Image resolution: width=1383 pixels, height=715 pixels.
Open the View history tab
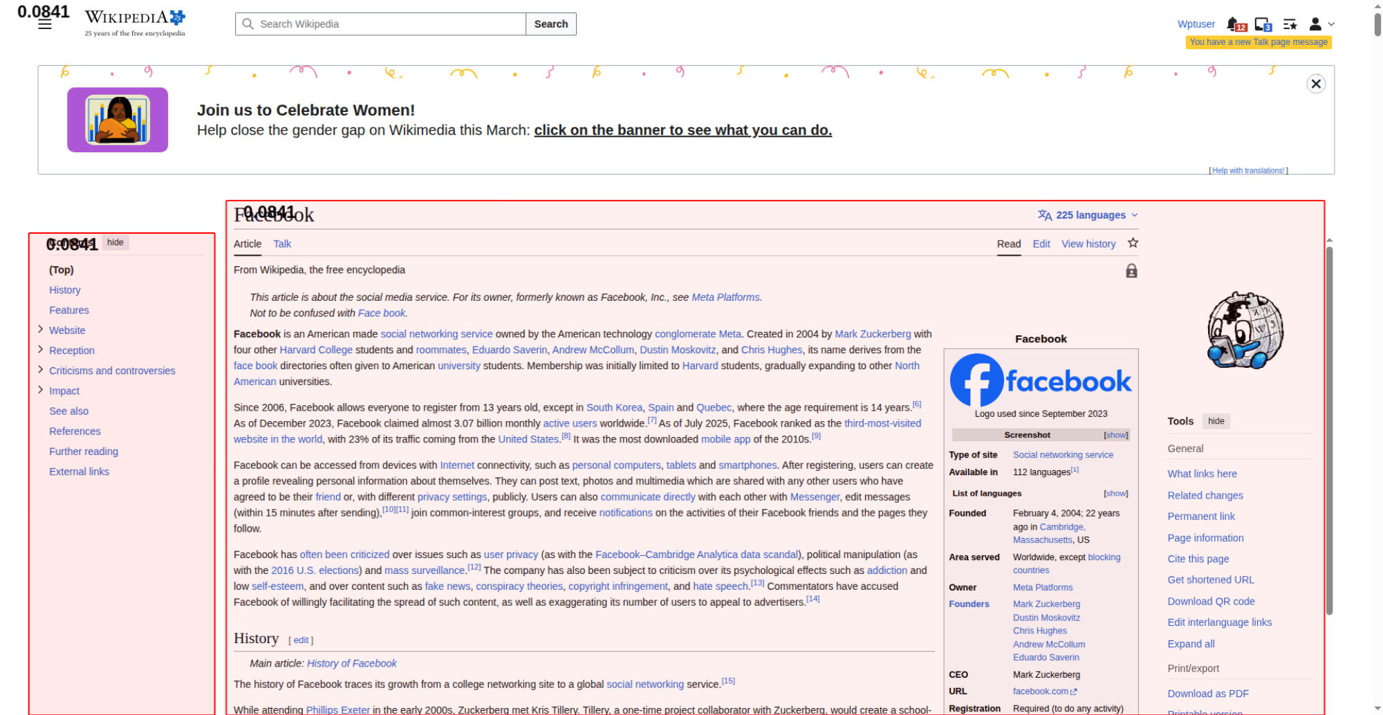tap(1088, 244)
